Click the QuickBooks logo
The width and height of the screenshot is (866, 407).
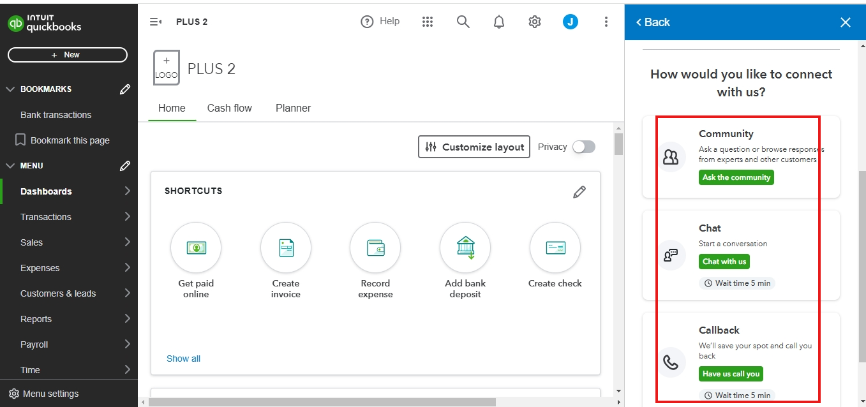(x=45, y=24)
